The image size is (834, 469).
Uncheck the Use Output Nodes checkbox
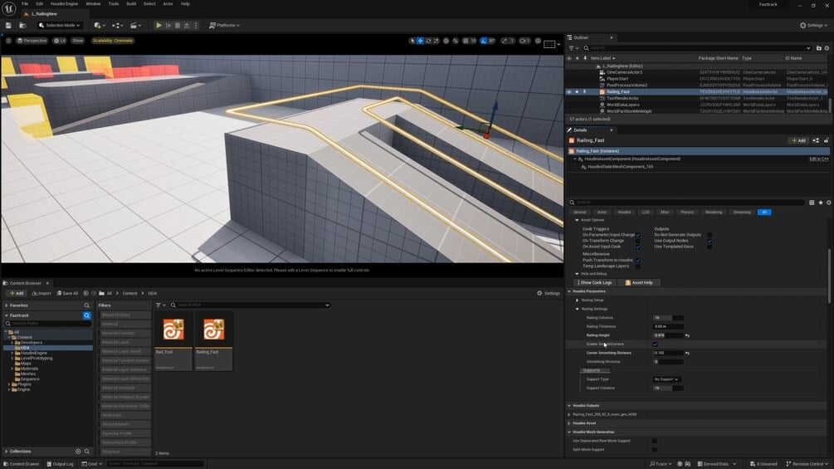pos(710,241)
